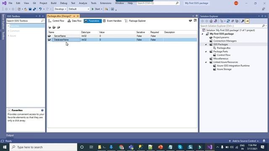Open Skype from the Windows taskbar
The height and width of the screenshot is (151, 269).
[180, 147]
